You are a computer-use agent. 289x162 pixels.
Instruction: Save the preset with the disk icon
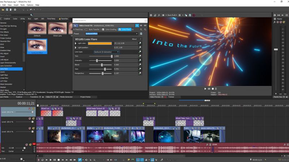pos(141,34)
